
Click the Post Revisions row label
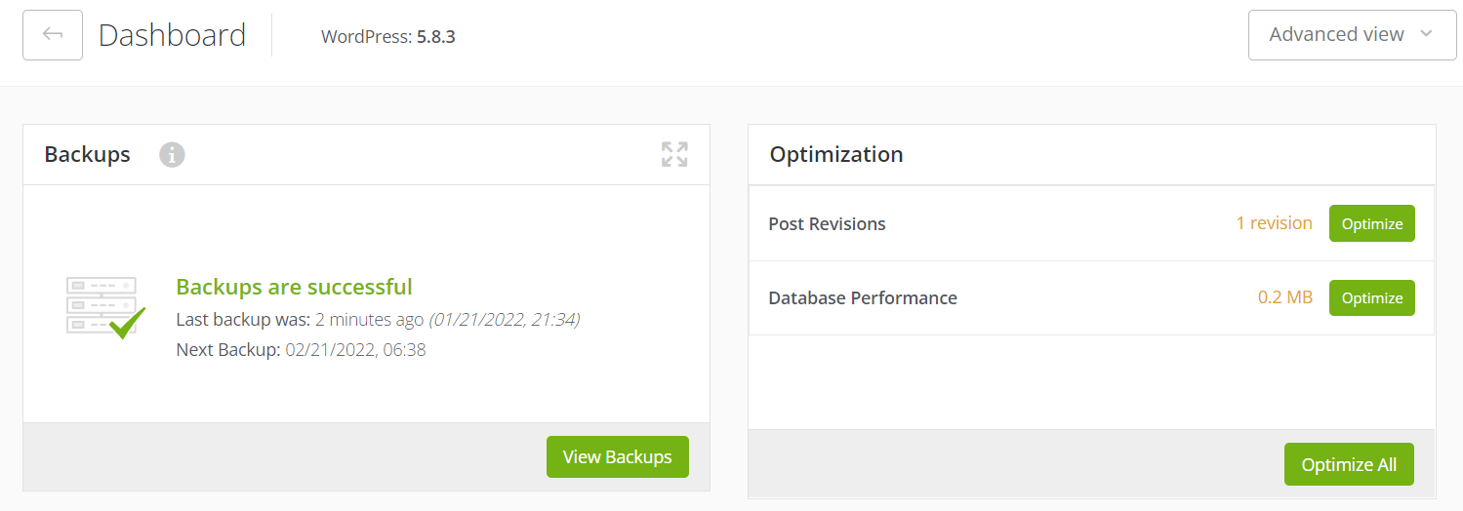pyautogui.click(x=827, y=223)
